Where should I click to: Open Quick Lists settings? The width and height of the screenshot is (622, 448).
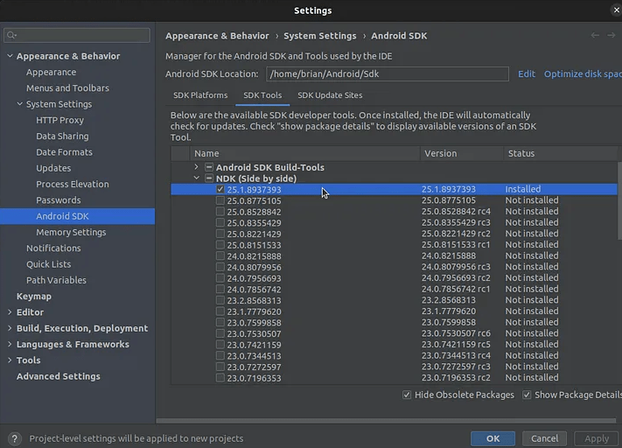pos(48,264)
